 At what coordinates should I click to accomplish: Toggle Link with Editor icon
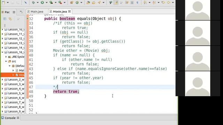(10, 19)
